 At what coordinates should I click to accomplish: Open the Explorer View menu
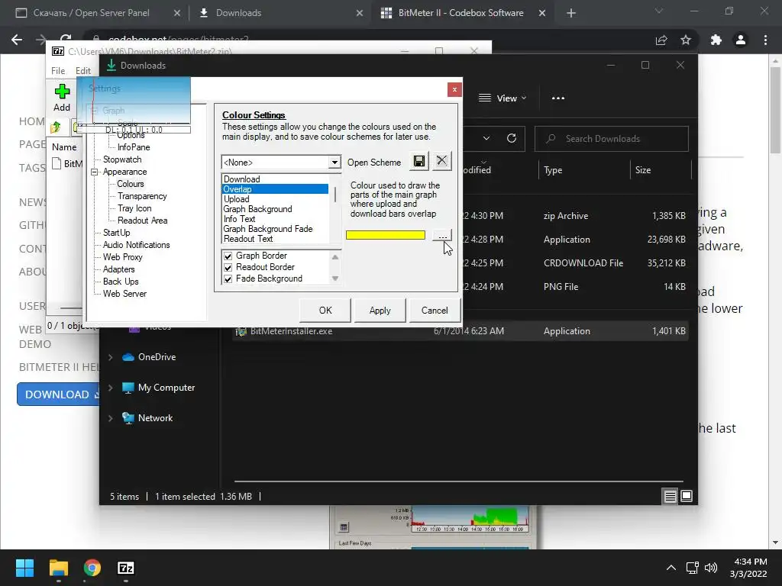click(x=502, y=98)
